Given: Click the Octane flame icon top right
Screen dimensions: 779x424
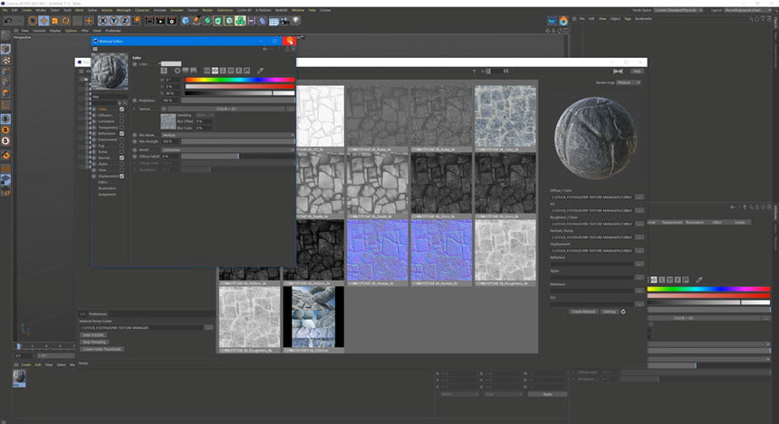Looking at the screenshot, I should coord(563,20).
